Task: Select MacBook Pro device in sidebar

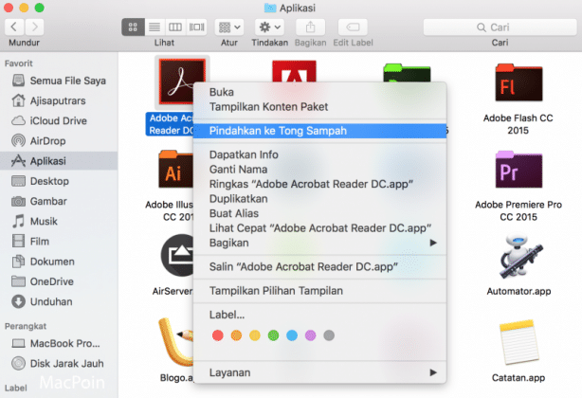Action: [x=59, y=343]
